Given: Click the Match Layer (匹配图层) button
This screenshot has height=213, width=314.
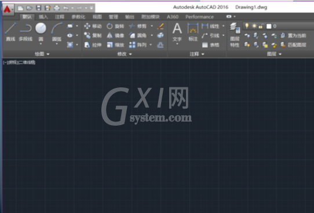Looking at the screenshot, I should point(294,45).
